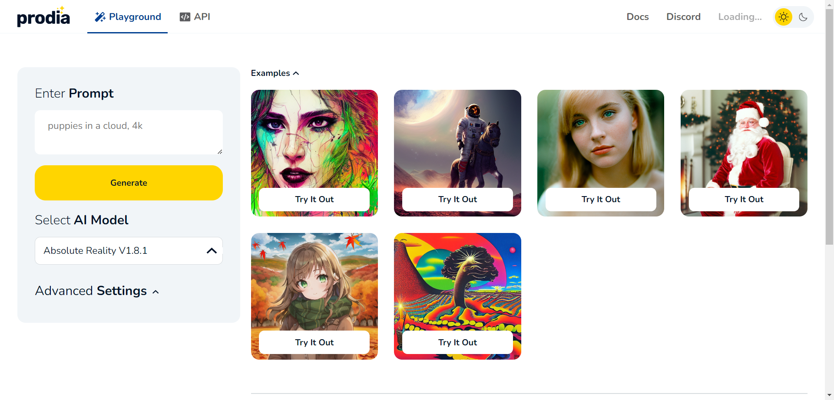Try out the Santa Claus example
This screenshot has width=834, height=400.
click(x=744, y=200)
